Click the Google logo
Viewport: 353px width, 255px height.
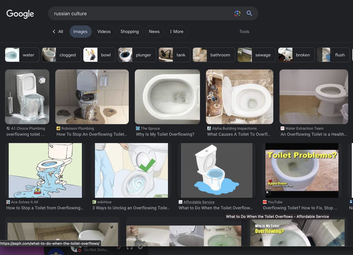[20, 14]
